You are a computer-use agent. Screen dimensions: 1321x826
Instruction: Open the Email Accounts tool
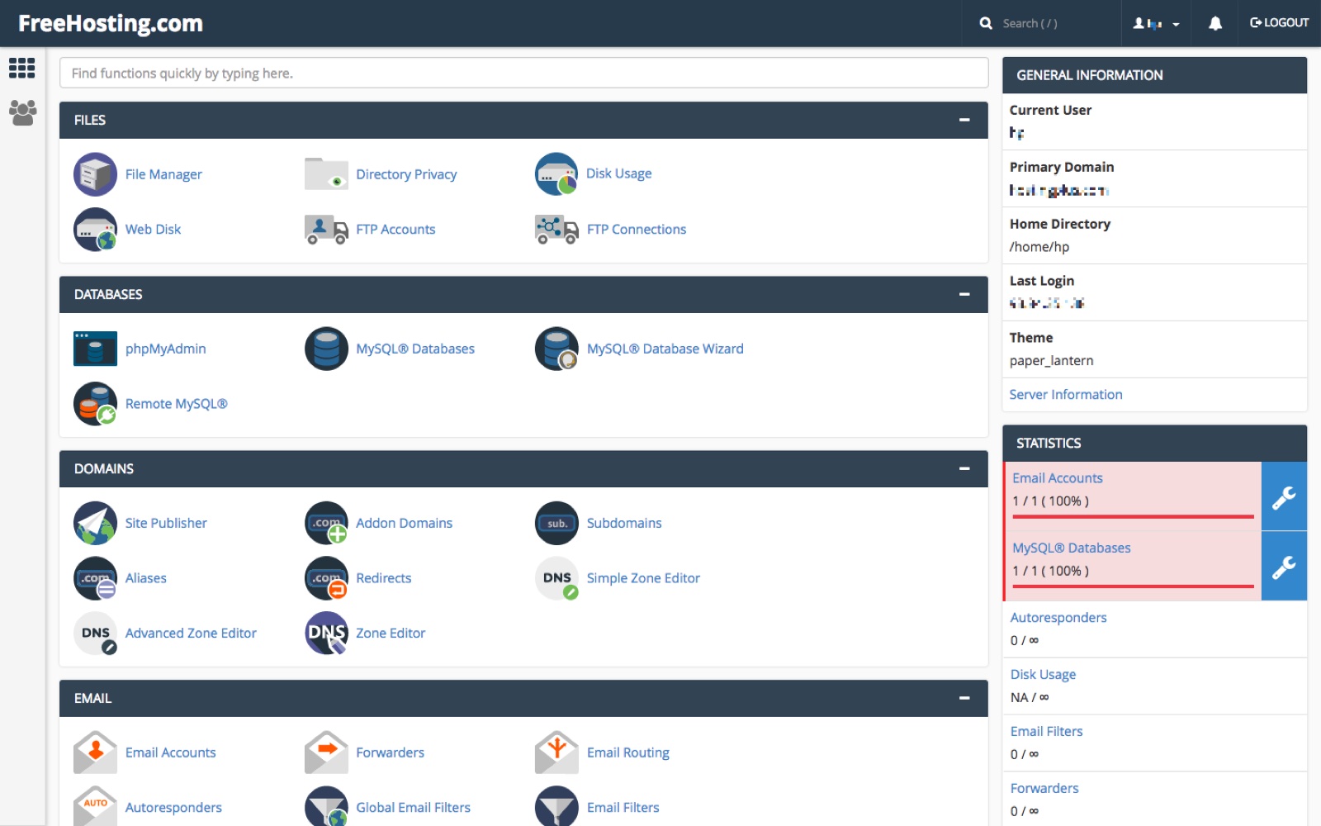pos(170,752)
